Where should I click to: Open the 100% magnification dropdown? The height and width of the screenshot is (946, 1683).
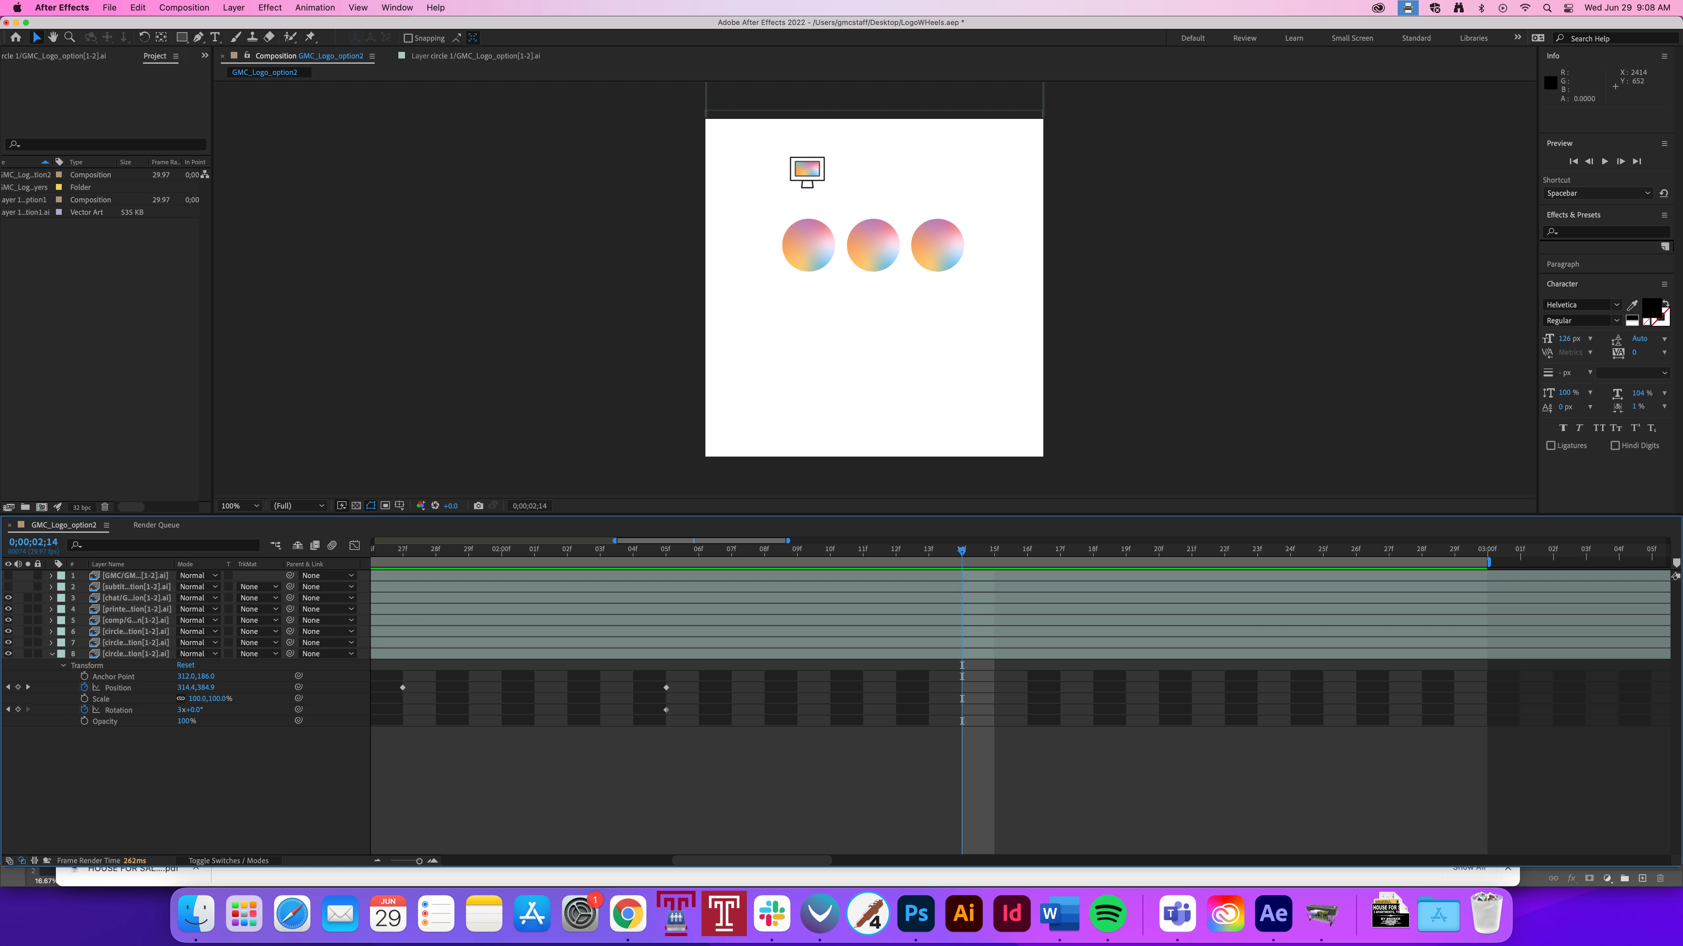(x=240, y=505)
